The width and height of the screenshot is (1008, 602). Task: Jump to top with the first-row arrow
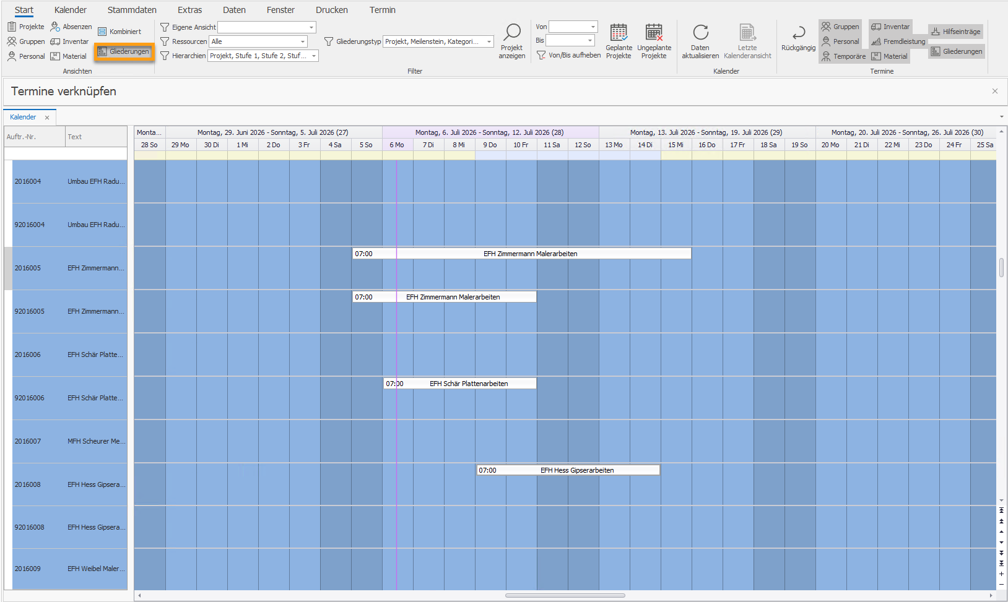[1001, 510]
